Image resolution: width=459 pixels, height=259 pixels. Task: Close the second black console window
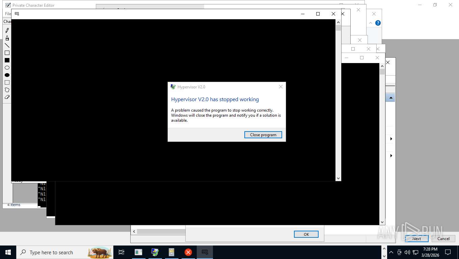(x=377, y=58)
